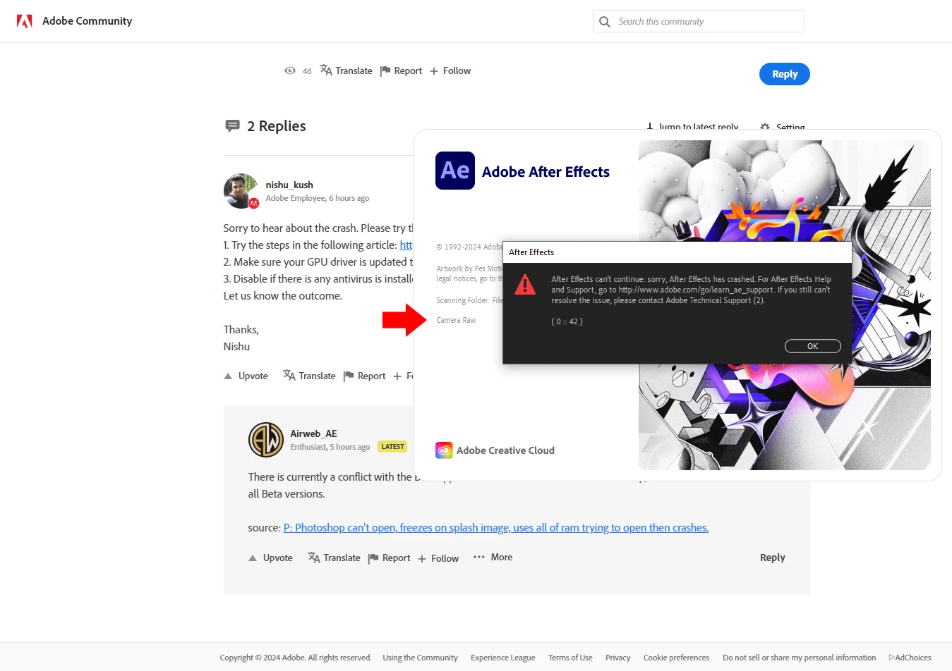Click the 2 Replies speech bubble icon
Image resolution: width=952 pixels, height=671 pixels.
click(x=232, y=126)
